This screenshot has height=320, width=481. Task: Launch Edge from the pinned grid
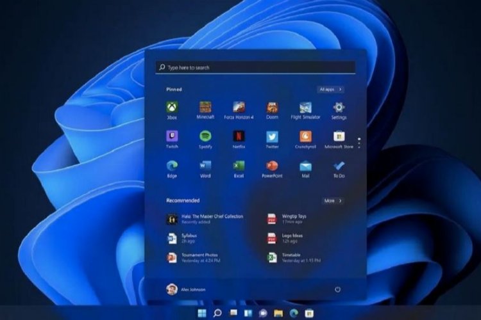(x=172, y=169)
